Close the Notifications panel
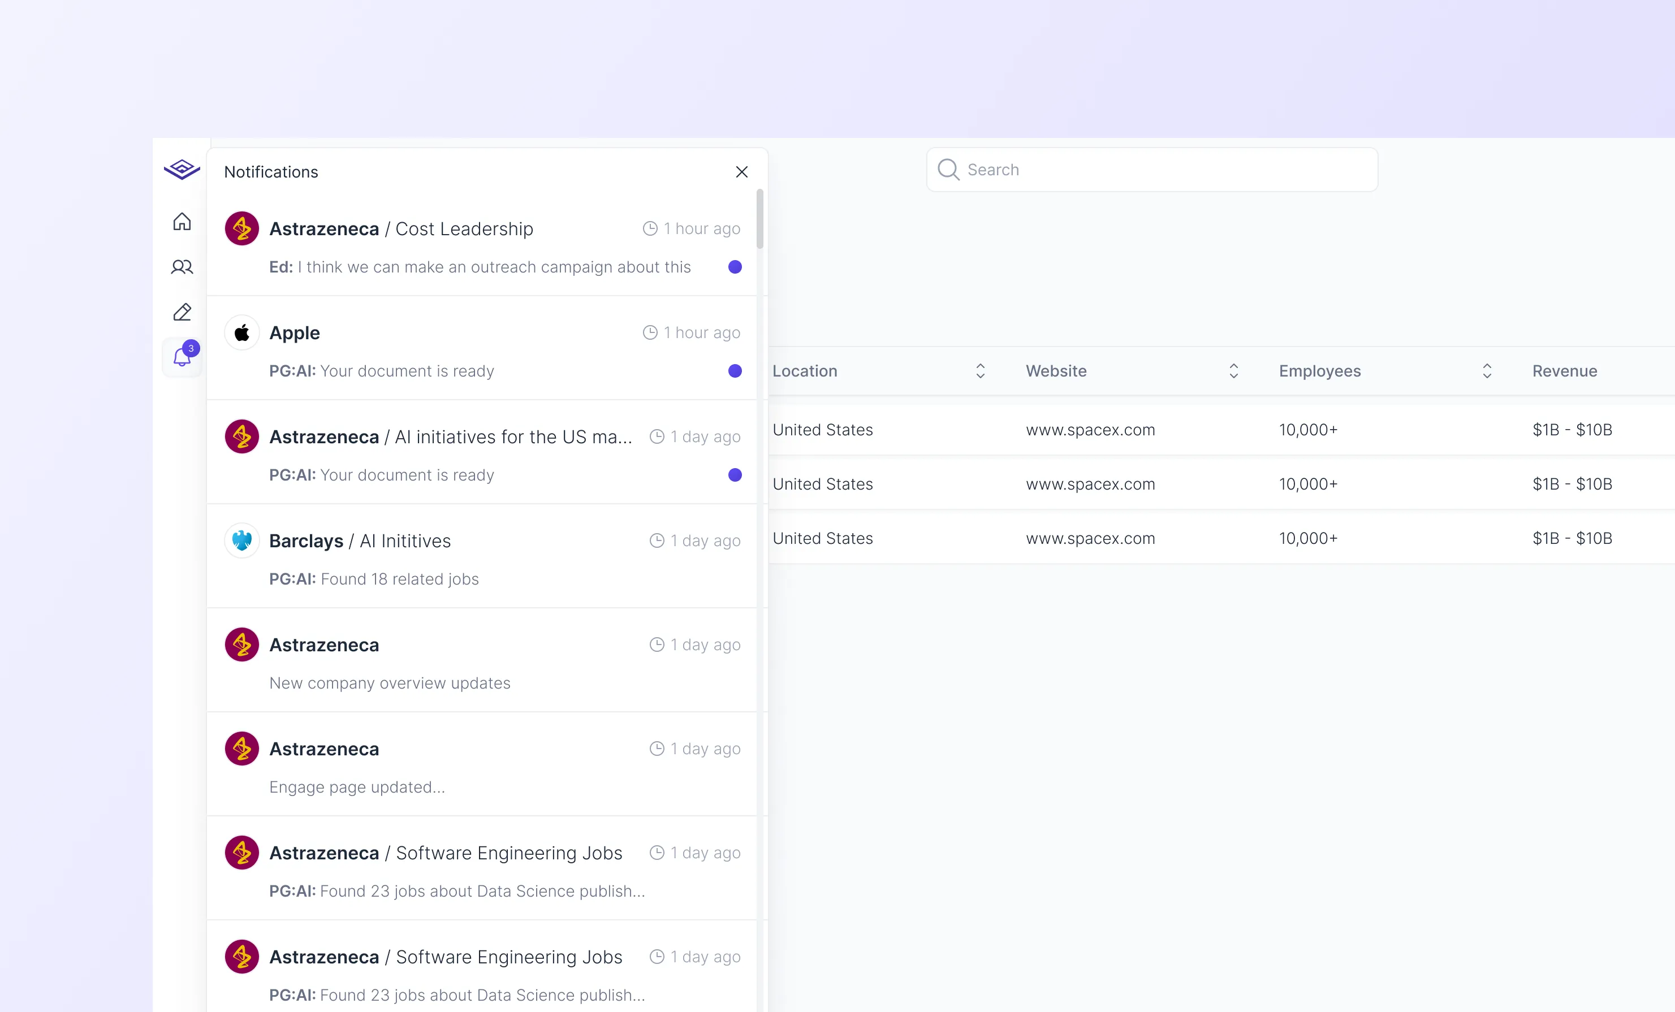Image resolution: width=1675 pixels, height=1012 pixels. (x=742, y=172)
